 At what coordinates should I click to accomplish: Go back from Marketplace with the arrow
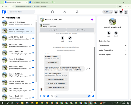(3, 18)
